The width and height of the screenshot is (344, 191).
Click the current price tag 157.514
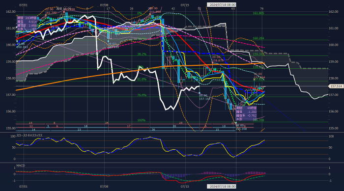(336, 86)
